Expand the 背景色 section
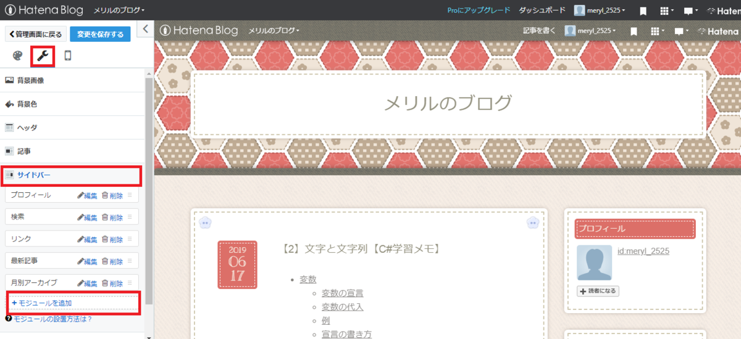This screenshot has height=339, width=741. click(72, 104)
